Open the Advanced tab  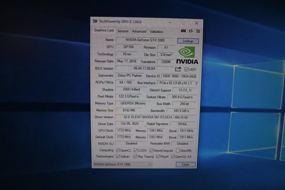(x=139, y=31)
